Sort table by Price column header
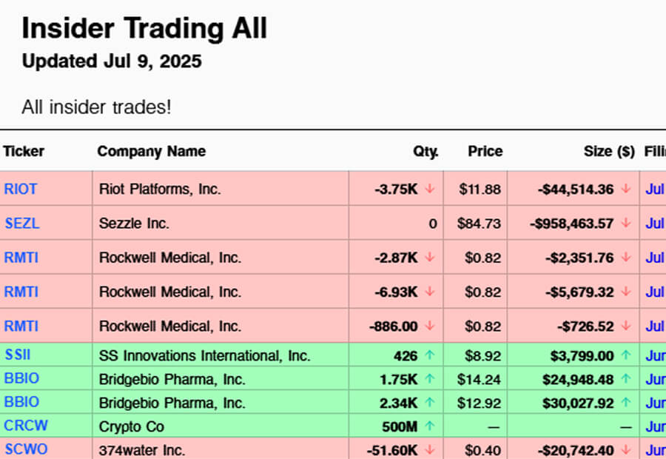The image size is (666, 459). pos(485,151)
